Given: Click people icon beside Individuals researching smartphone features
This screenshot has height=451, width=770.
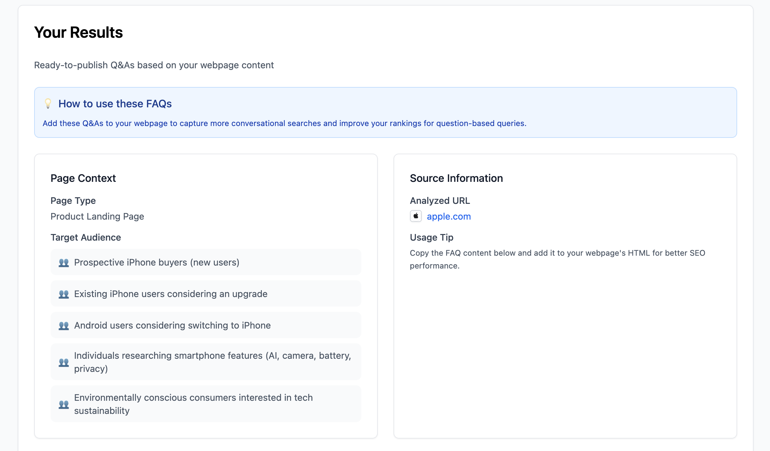Looking at the screenshot, I should 64,362.
